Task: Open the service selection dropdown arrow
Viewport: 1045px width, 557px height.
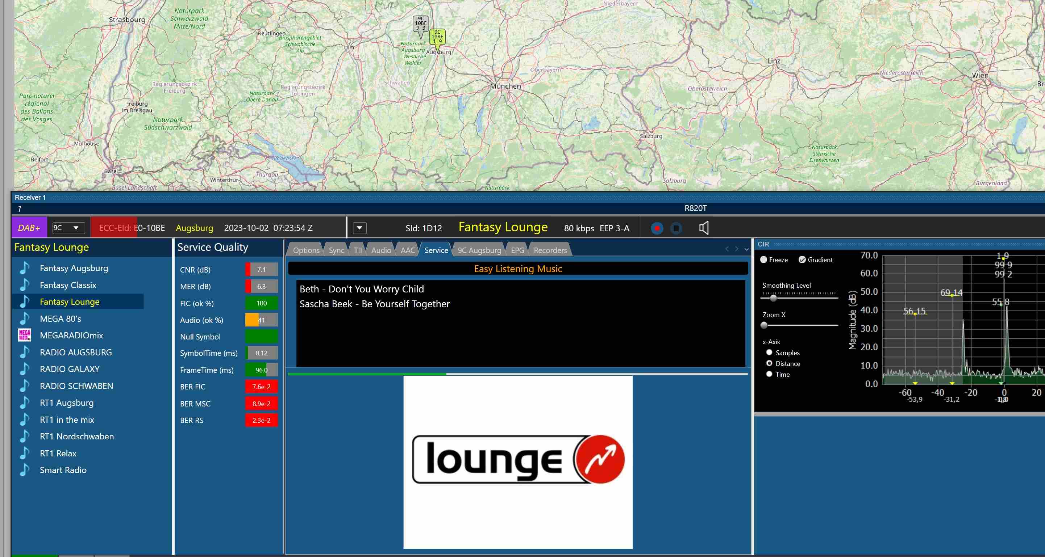Action: 359,228
